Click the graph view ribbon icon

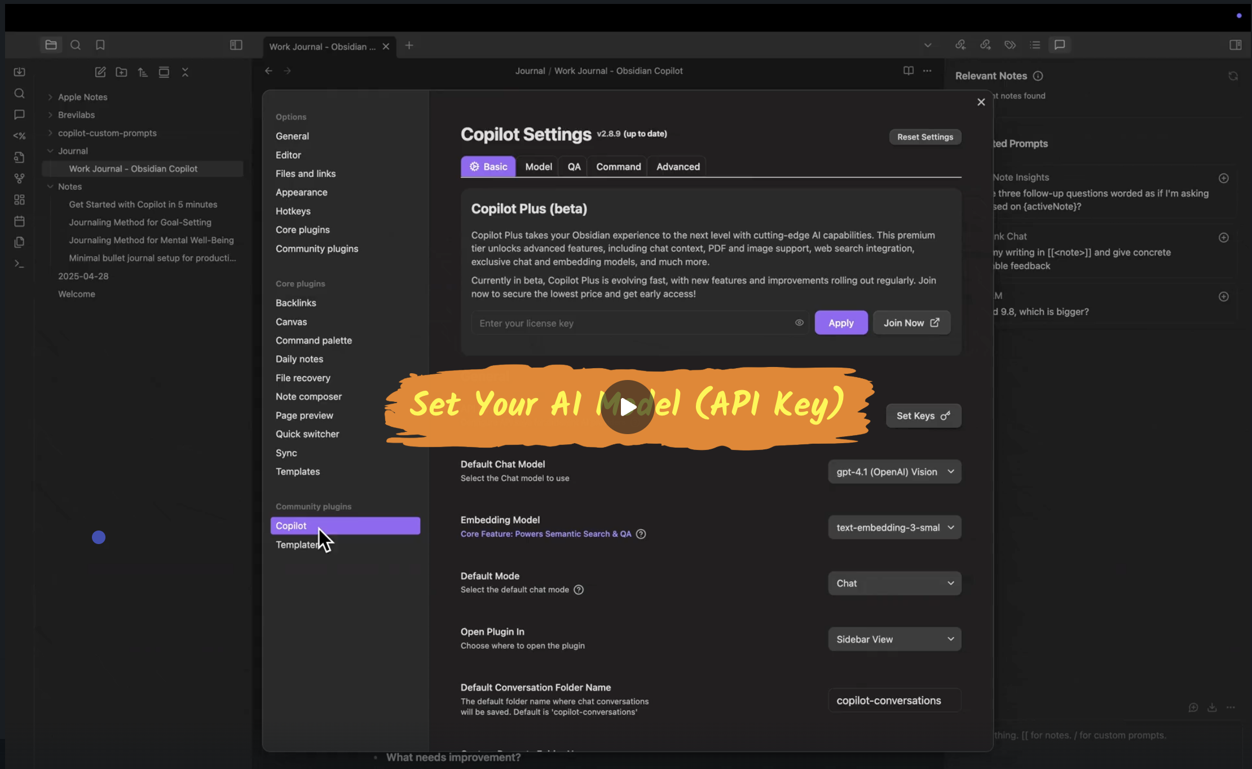(x=19, y=179)
